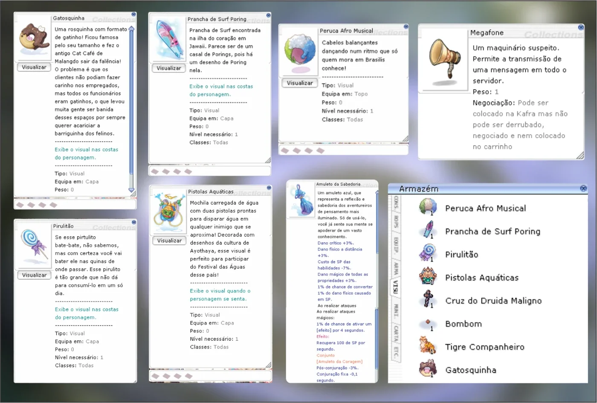
Task: Click Visualizar button in Pirulitão window
Action: [34, 275]
